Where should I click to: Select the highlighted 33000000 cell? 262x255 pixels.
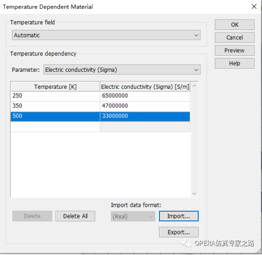coord(145,116)
